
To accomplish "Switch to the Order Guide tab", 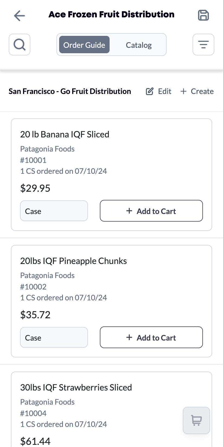I will pos(84,45).
